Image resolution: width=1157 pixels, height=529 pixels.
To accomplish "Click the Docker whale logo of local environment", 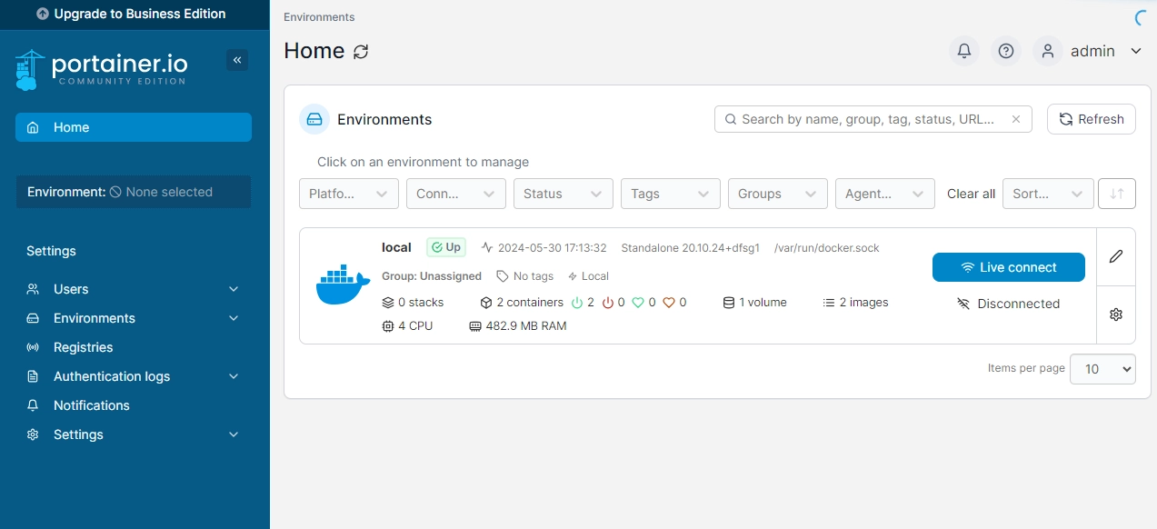I will coord(343,285).
